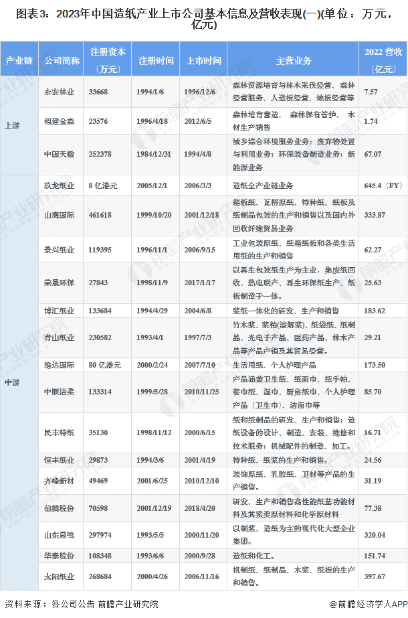
Task: Click the 山东晨鸣 revenue value 320.04
Action: 375,535
